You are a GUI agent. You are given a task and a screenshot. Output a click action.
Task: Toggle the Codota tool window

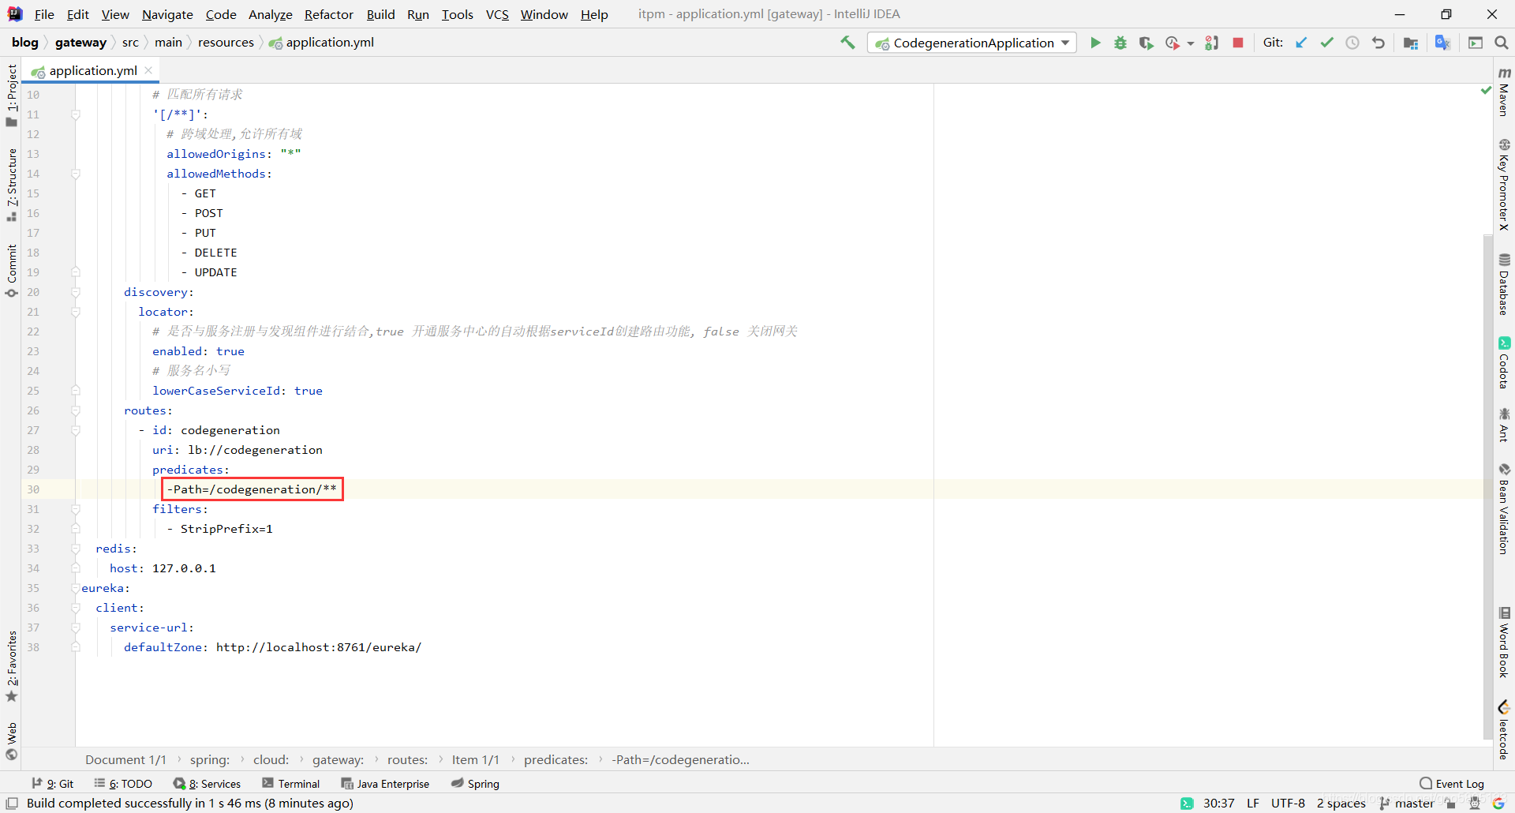1504,363
